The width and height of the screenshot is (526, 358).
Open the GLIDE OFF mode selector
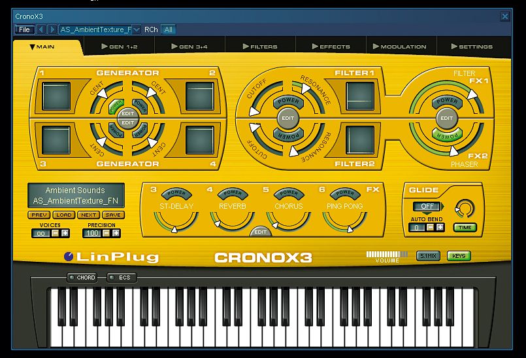429,206
